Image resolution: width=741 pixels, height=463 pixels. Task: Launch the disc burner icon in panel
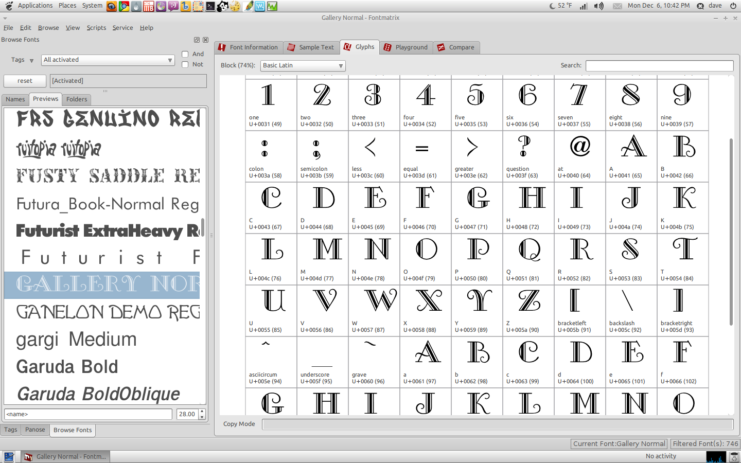click(x=161, y=6)
